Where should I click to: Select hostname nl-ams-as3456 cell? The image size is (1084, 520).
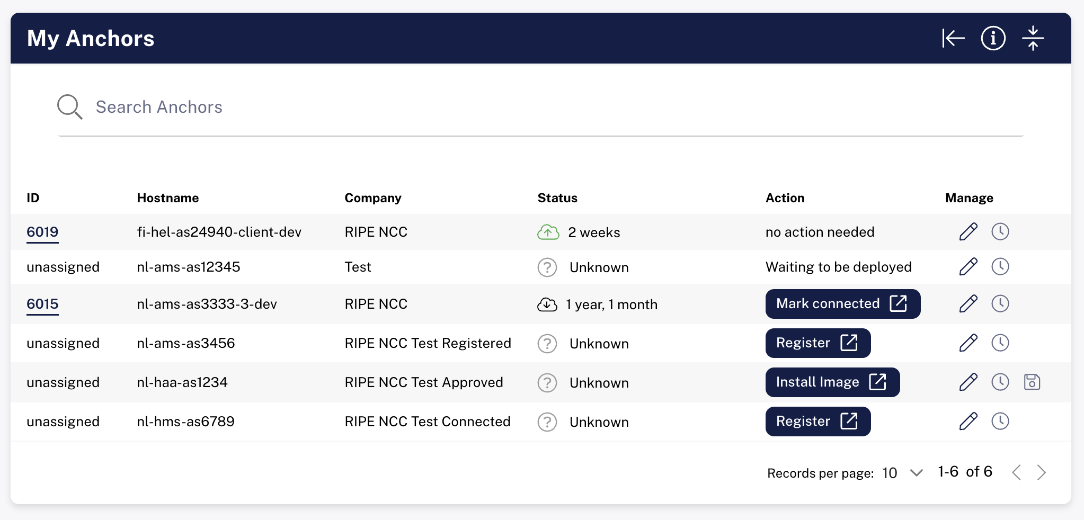point(185,343)
